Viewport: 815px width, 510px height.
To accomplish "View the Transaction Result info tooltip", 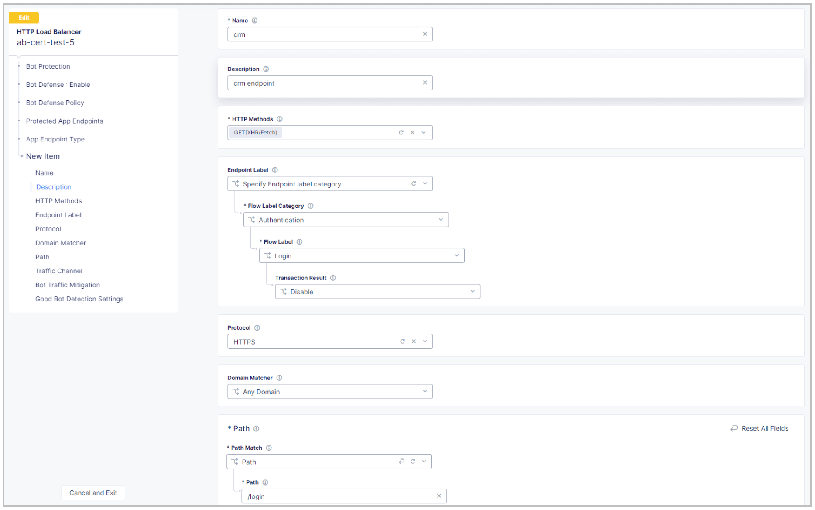I will (x=333, y=278).
